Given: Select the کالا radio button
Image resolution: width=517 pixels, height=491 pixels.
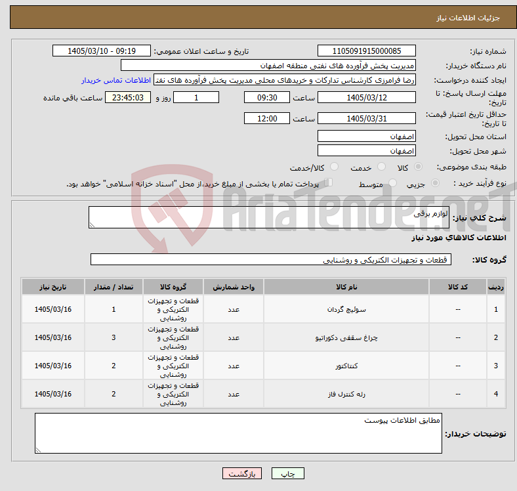Looking at the screenshot, I should (418, 167).
